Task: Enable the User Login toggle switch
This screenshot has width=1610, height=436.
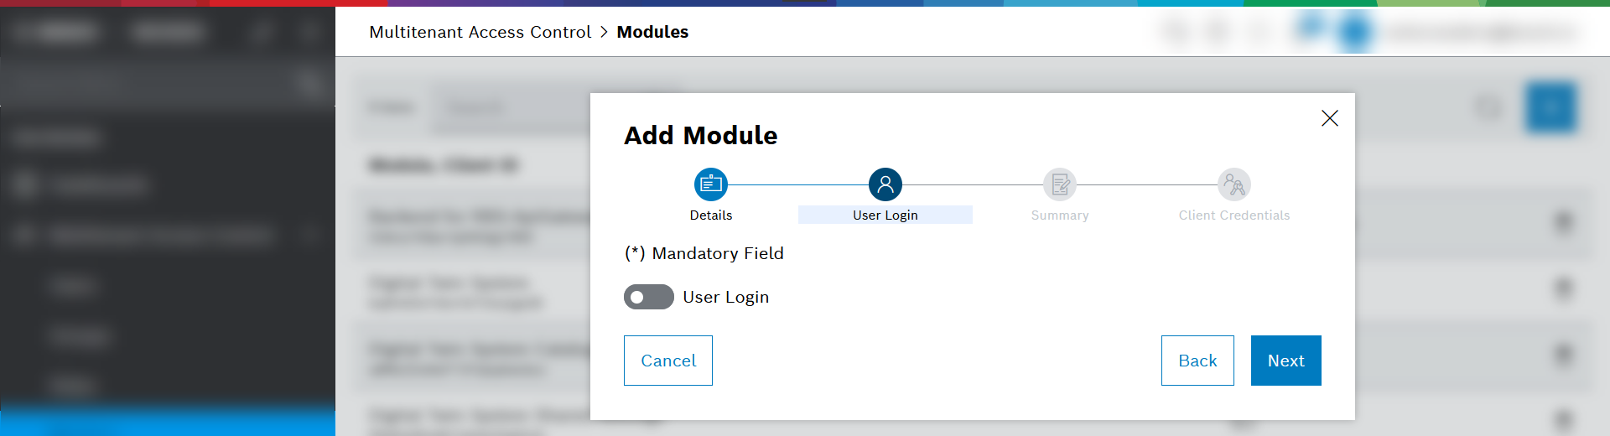Action: coord(648,297)
